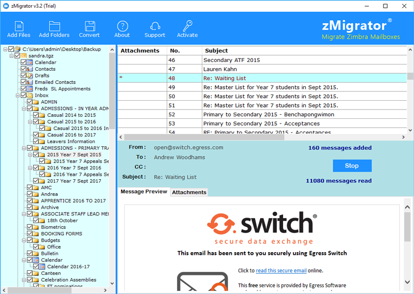
Task: Maximize the zMigrator window
Action: (386, 6)
